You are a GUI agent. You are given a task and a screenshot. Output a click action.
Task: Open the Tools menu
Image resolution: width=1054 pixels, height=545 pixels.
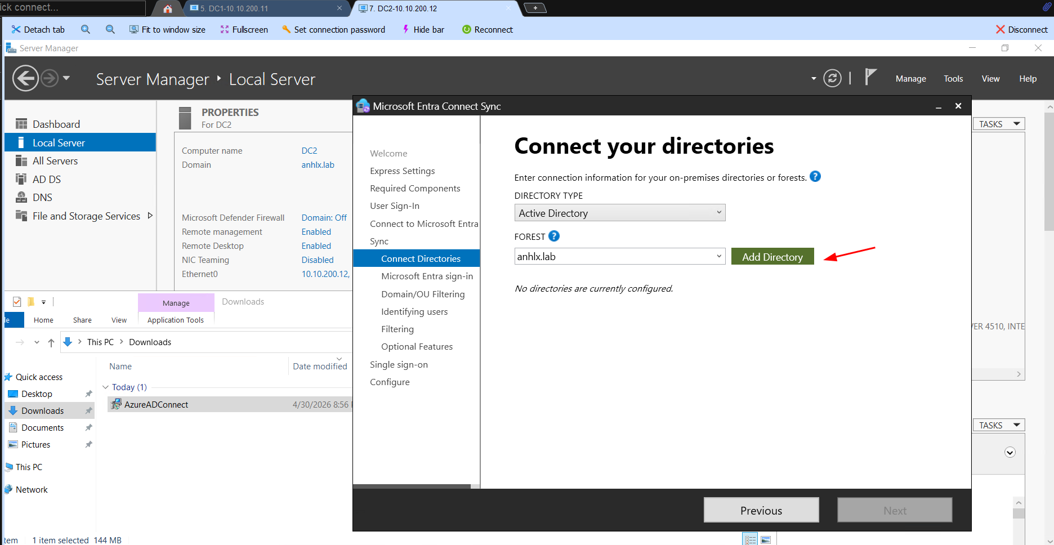[x=953, y=79]
